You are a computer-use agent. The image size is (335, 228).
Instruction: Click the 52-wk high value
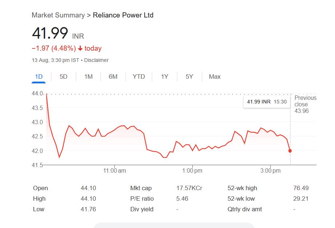click(x=301, y=188)
